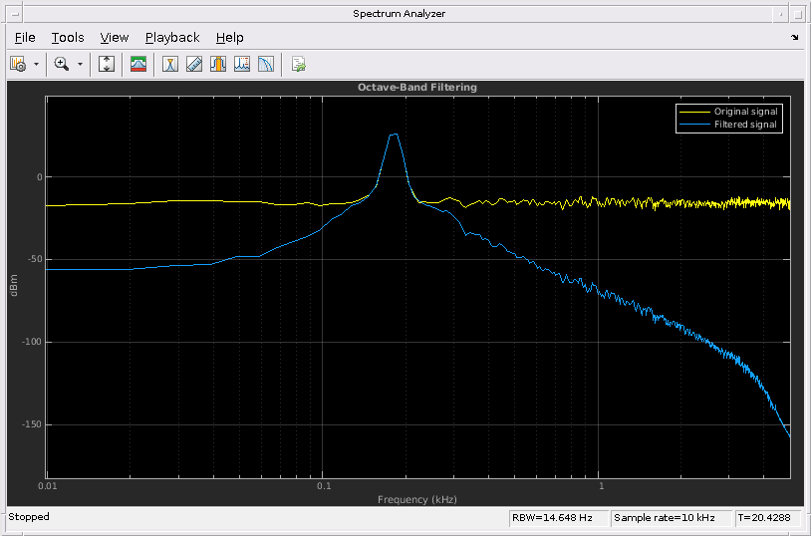Expand the zoom tool dropdown arrow

[80, 64]
